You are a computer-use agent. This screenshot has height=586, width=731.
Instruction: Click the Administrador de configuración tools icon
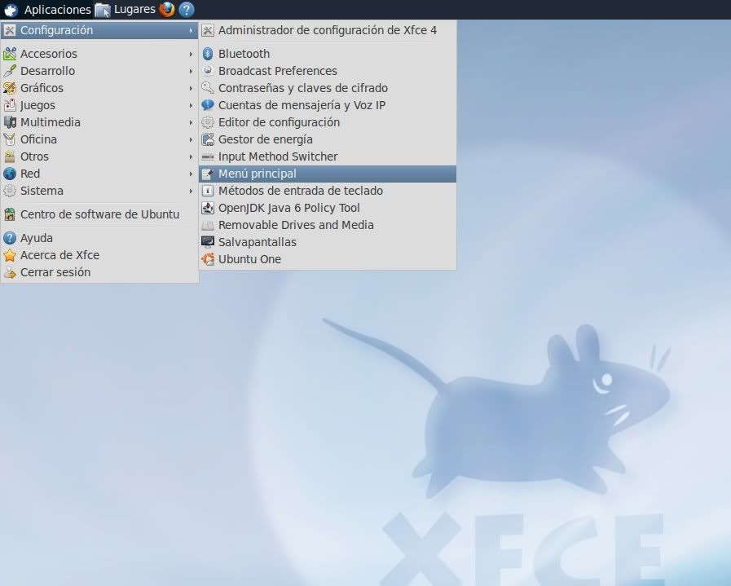click(x=208, y=30)
